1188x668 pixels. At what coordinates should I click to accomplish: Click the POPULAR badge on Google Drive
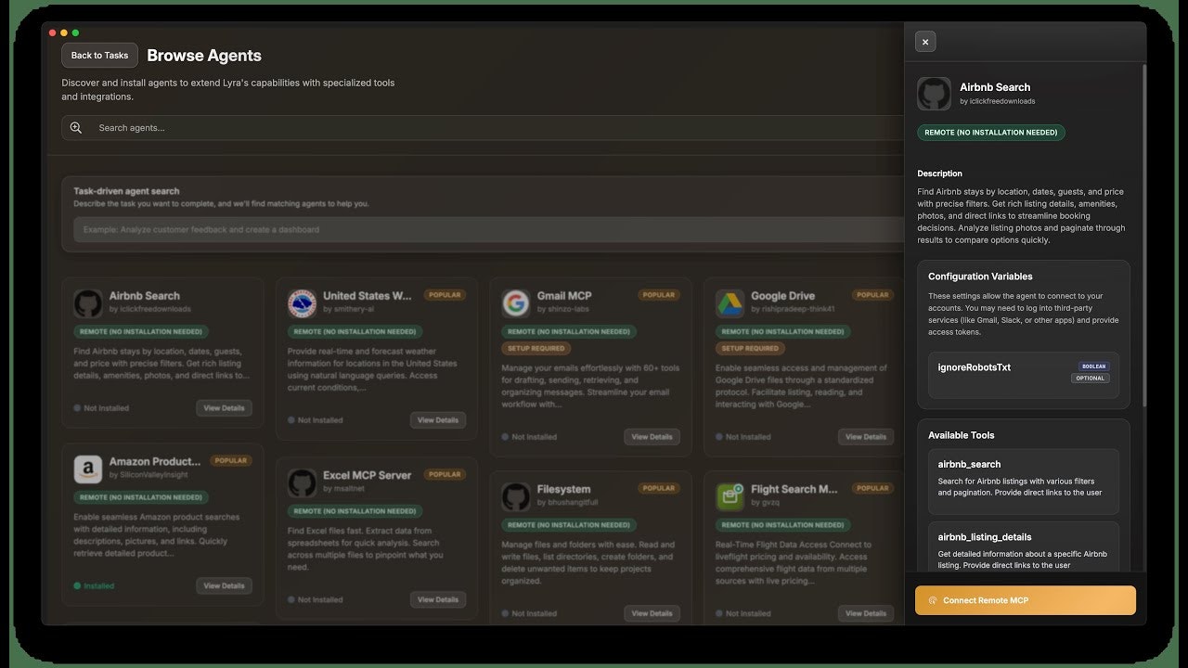tap(872, 295)
